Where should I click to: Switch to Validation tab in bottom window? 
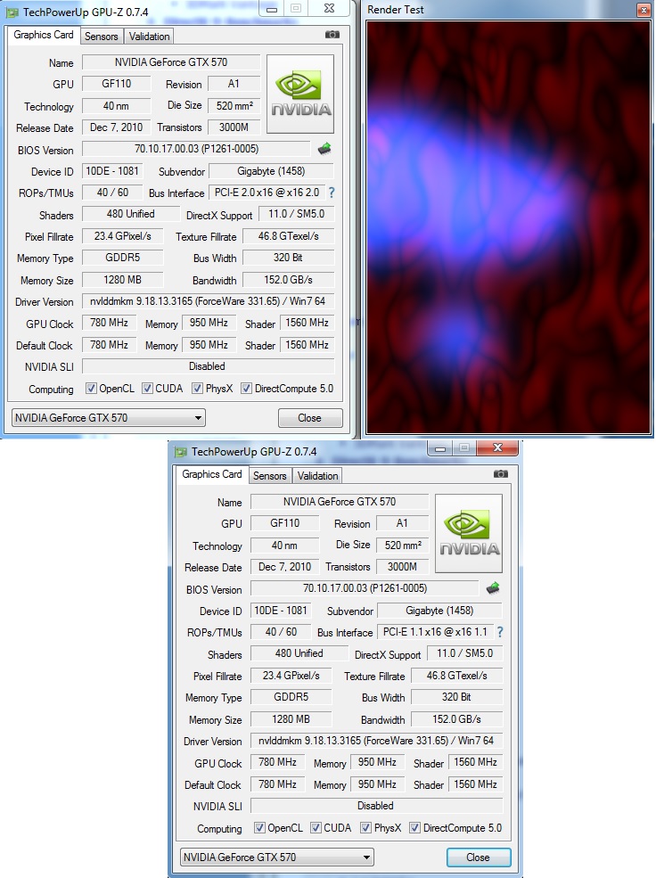tap(317, 476)
